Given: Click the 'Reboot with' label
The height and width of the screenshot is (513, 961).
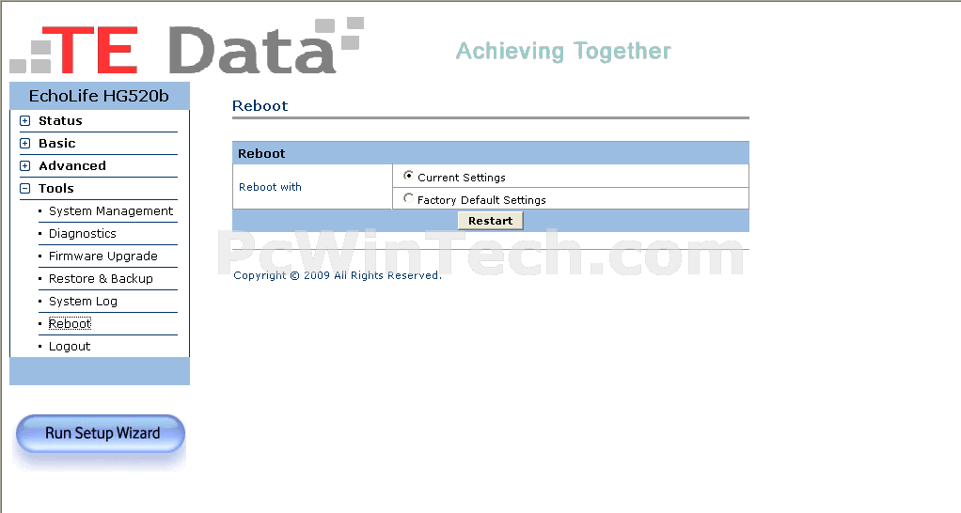Looking at the screenshot, I should (x=270, y=187).
